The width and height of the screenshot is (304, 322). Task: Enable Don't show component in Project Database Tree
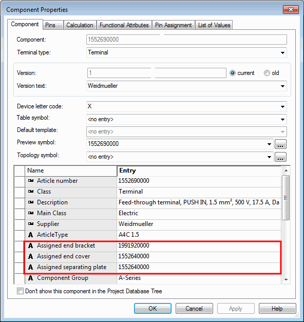point(20,291)
